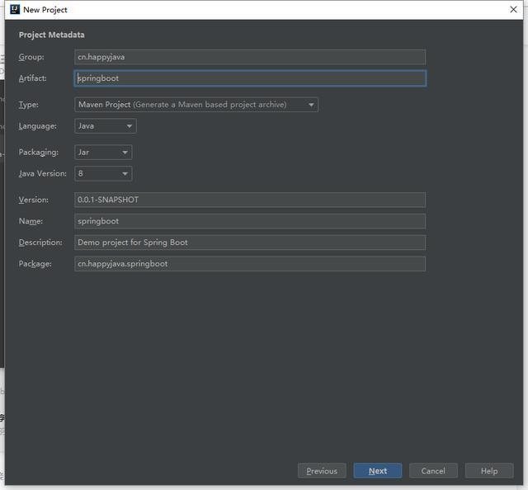The image size is (528, 490).
Task: Focus the Artifact text field
Action: tap(250, 78)
